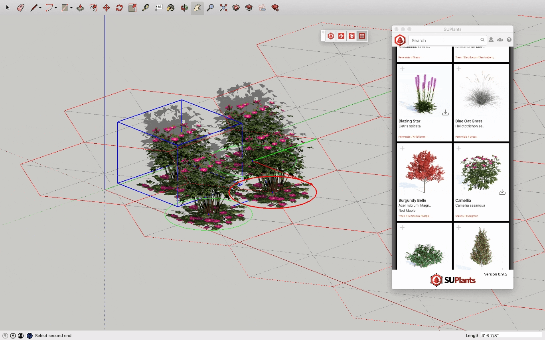Select the Eraser tool
This screenshot has width=545, height=340.
pos(20,7)
